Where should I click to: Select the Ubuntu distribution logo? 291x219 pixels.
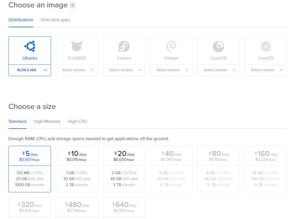click(x=30, y=46)
